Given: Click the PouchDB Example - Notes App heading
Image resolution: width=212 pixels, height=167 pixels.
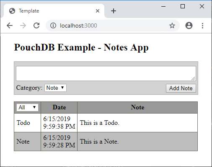Looking at the screenshot, I should [x=81, y=48].
